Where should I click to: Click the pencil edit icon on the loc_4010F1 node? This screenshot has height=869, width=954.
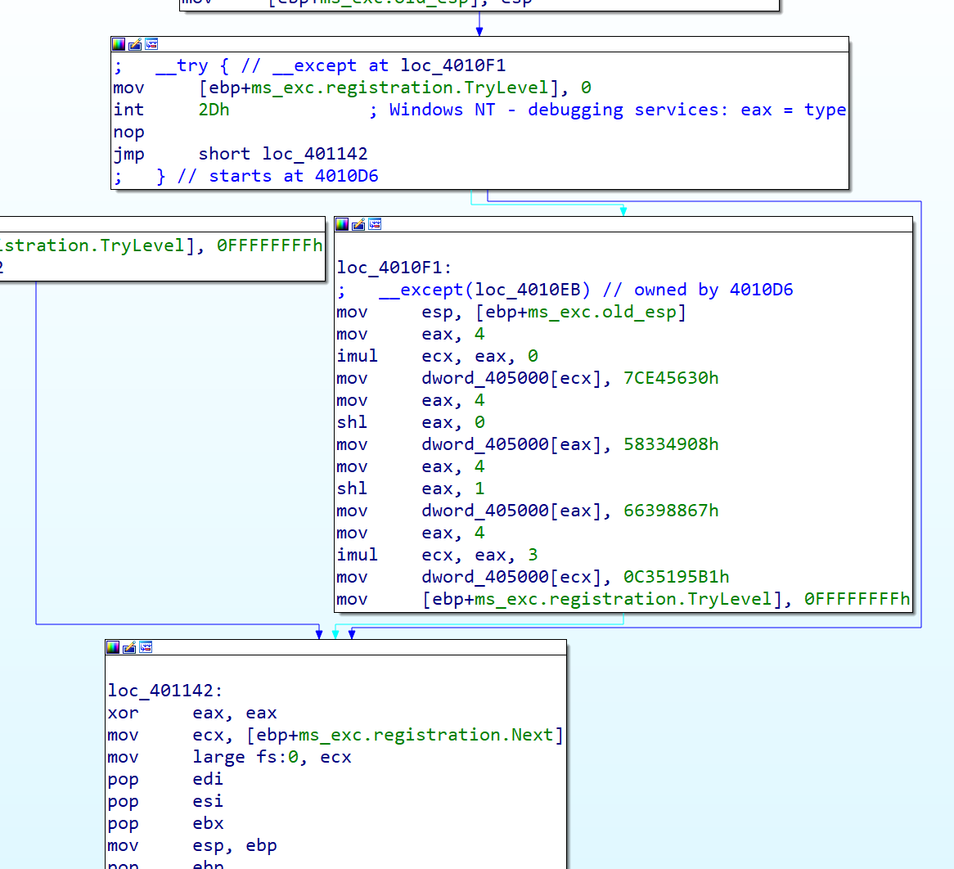point(358,224)
